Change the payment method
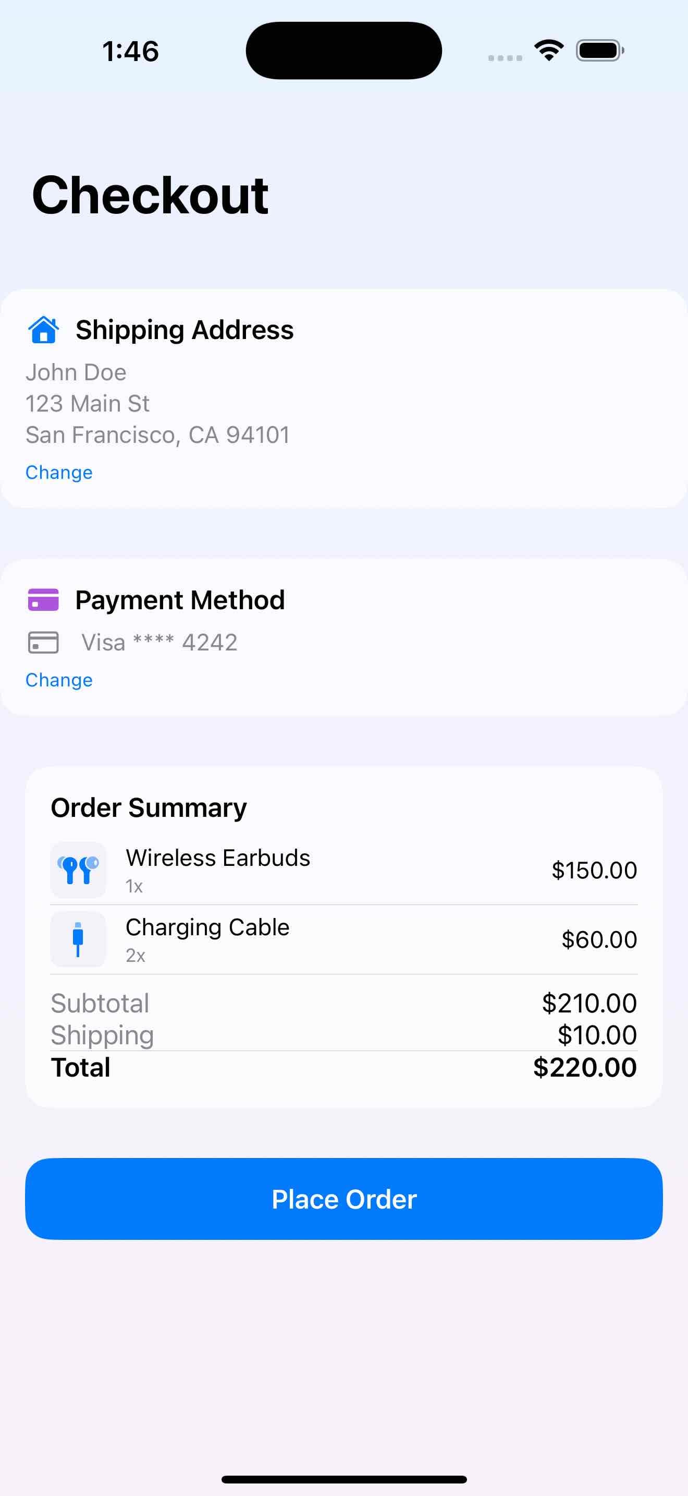Screen dimensions: 688x1496 click(x=59, y=680)
